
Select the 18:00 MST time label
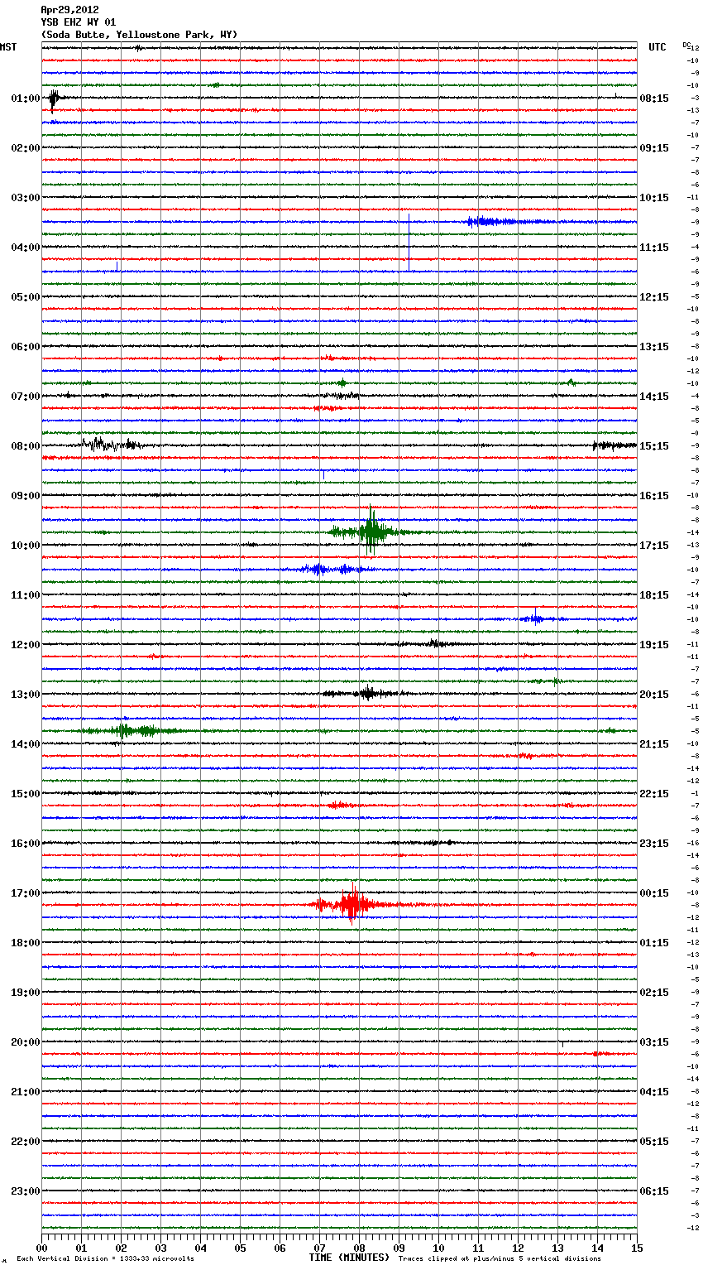point(26,943)
